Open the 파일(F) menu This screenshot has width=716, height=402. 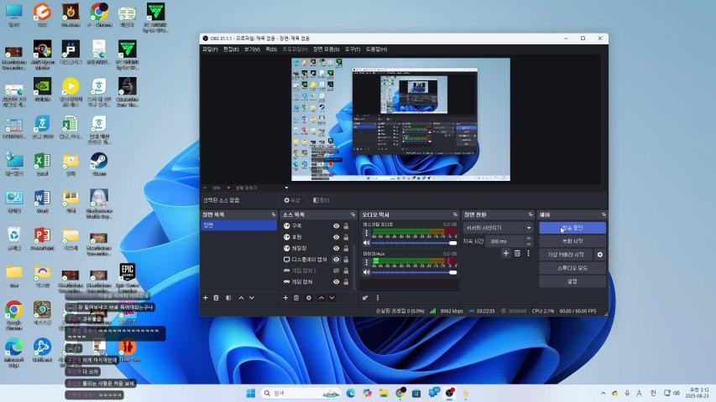point(210,49)
